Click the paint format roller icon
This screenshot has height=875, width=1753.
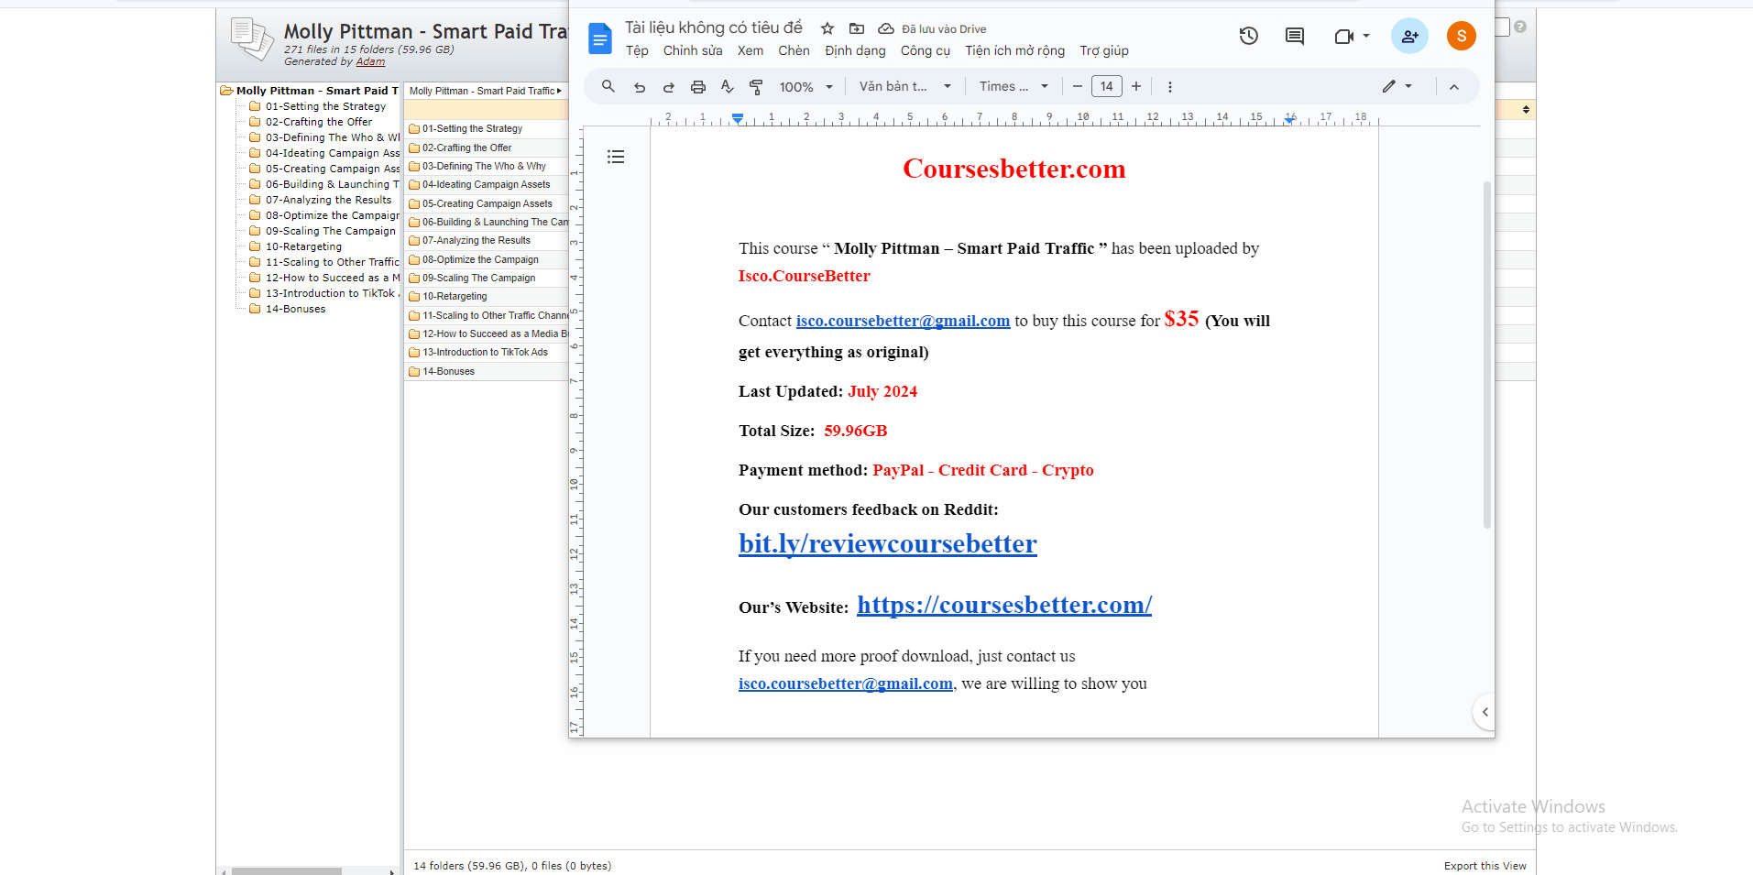tap(756, 87)
